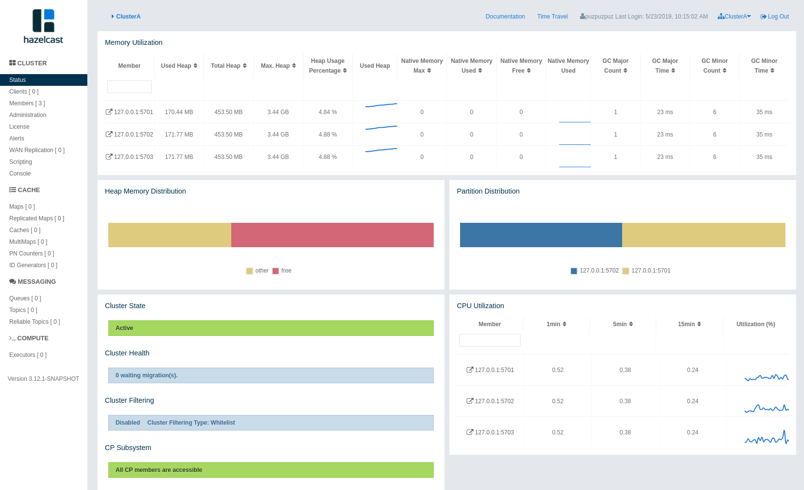Image resolution: width=804 pixels, height=490 pixels.
Task: Click the Used Heap sparkline for 127.0.0.1:5701
Action: point(381,105)
